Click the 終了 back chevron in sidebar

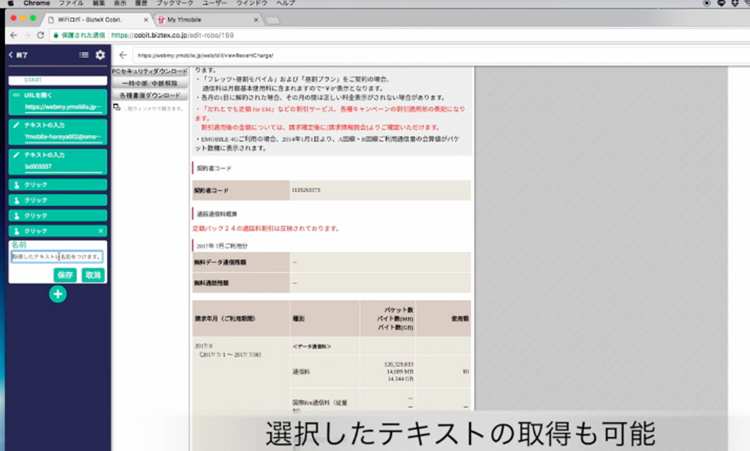point(11,55)
